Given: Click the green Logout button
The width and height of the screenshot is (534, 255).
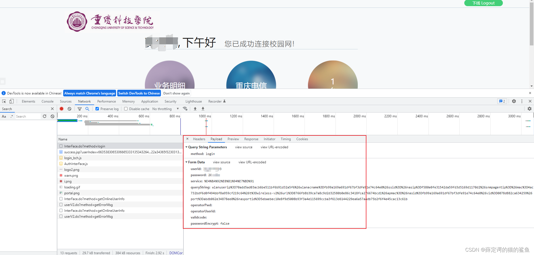Looking at the screenshot, I should coord(483,3).
